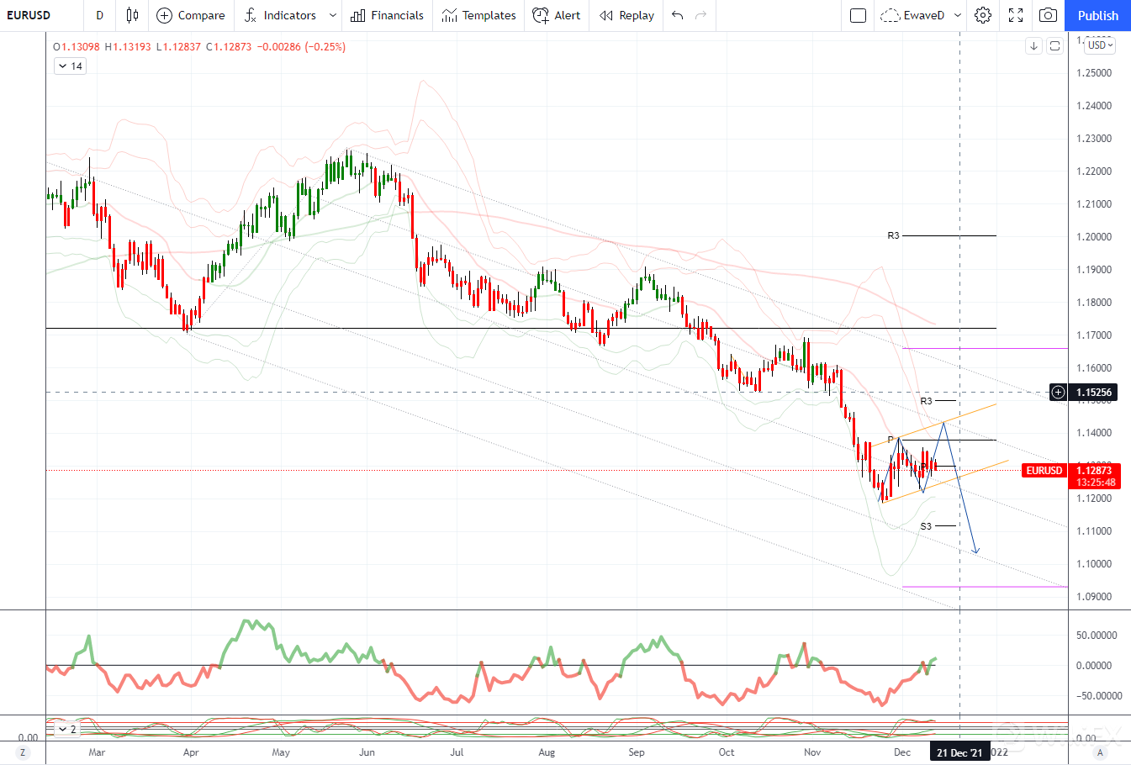Toggle auto scale with the A button
This screenshot has height=765, width=1131.
point(1099,752)
